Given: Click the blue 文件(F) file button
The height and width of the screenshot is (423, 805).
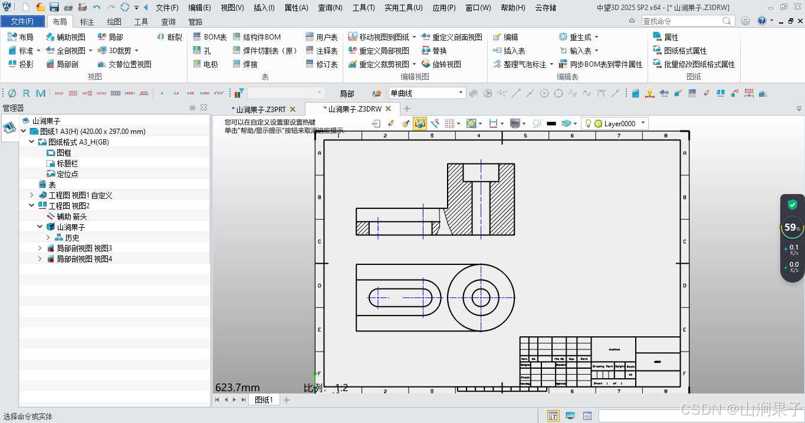Looking at the screenshot, I should 22,21.
